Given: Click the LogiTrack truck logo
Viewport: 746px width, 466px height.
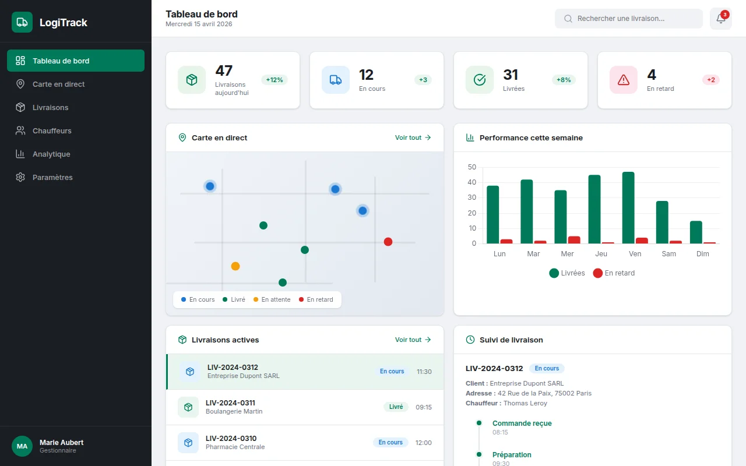Looking at the screenshot, I should tap(22, 22).
